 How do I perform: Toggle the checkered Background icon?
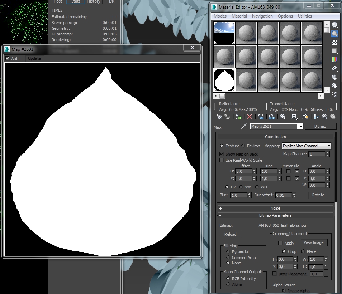(x=334, y=42)
